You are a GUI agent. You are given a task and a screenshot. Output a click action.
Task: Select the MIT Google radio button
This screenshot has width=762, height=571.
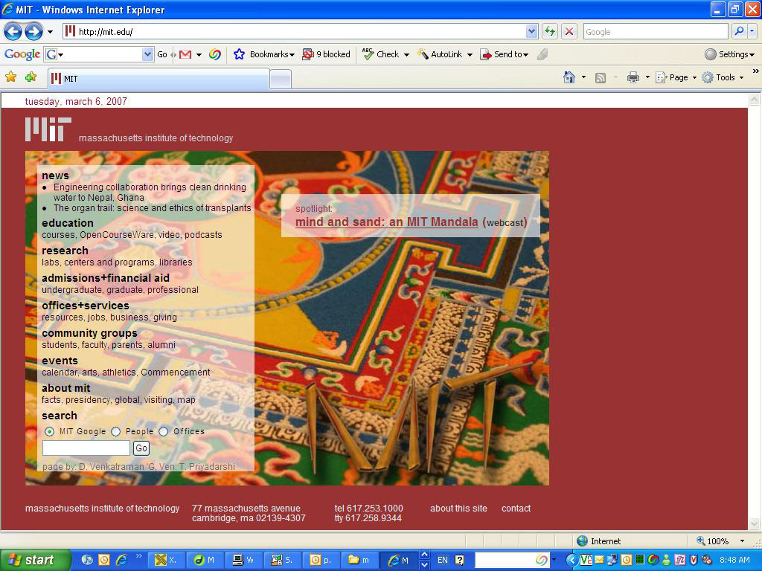coord(49,431)
